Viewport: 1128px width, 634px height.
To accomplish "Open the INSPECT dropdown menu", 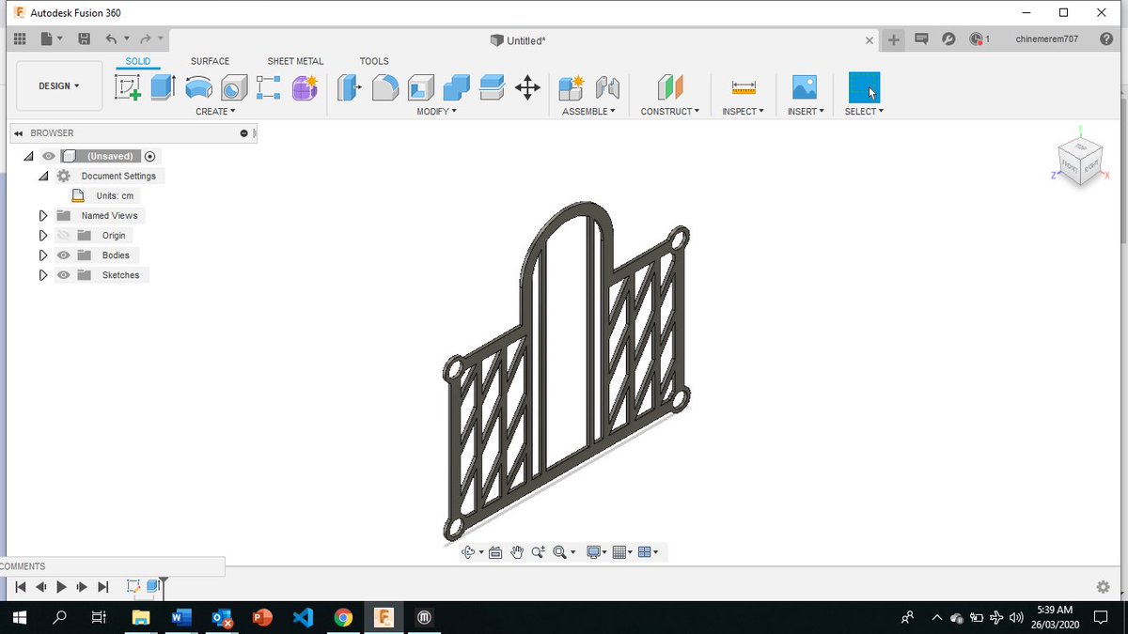I will pos(743,111).
